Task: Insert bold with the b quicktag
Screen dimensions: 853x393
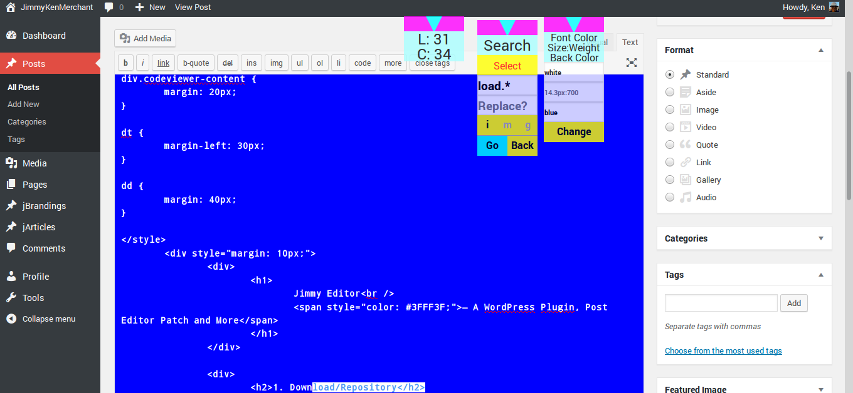Action: 125,63
